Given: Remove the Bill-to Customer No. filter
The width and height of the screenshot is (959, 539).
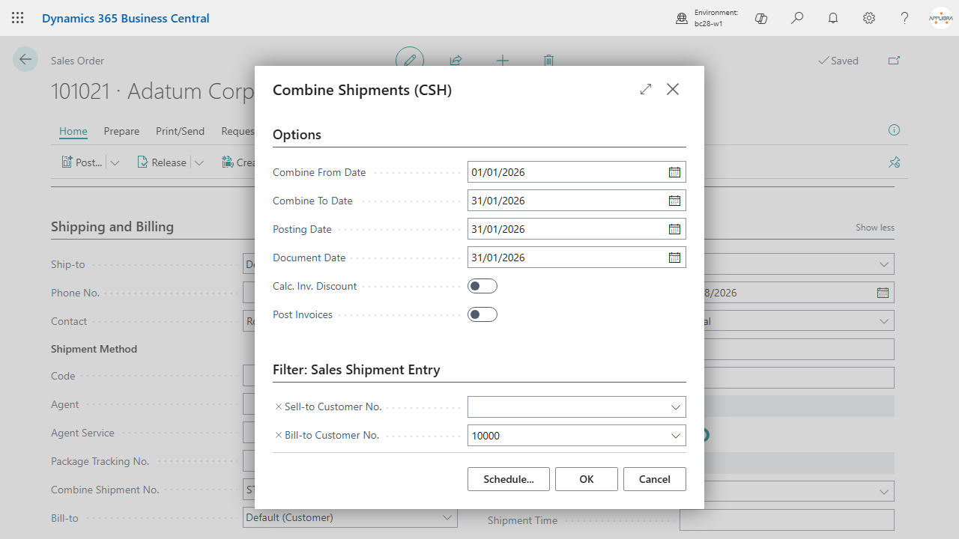Looking at the screenshot, I should click(279, 435).
